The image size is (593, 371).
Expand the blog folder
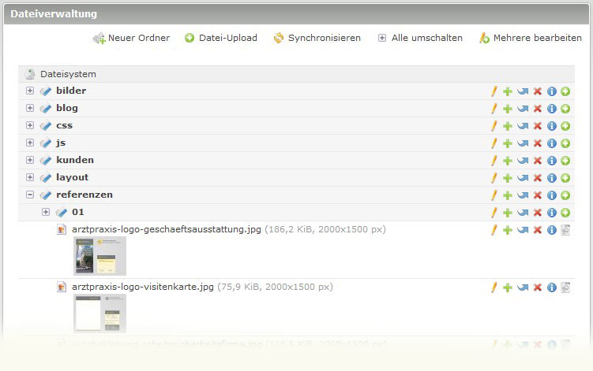[30, 108]
